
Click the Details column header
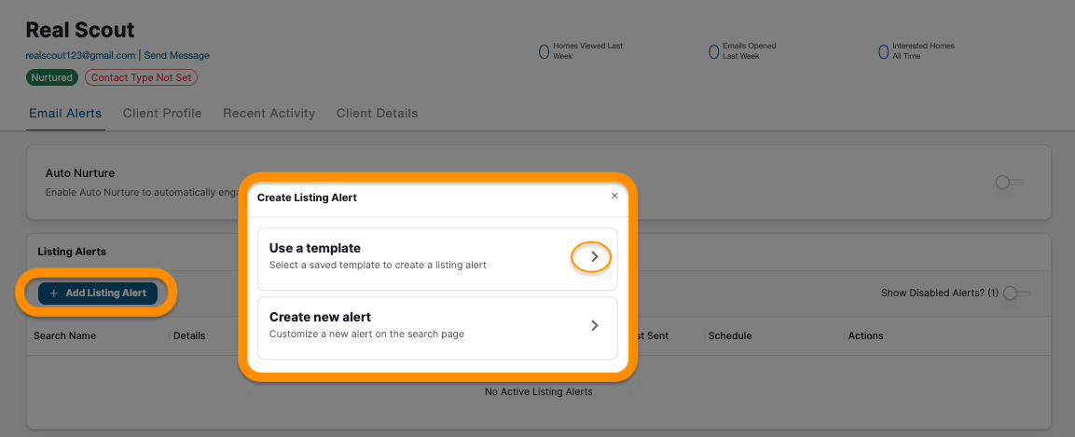189,335
